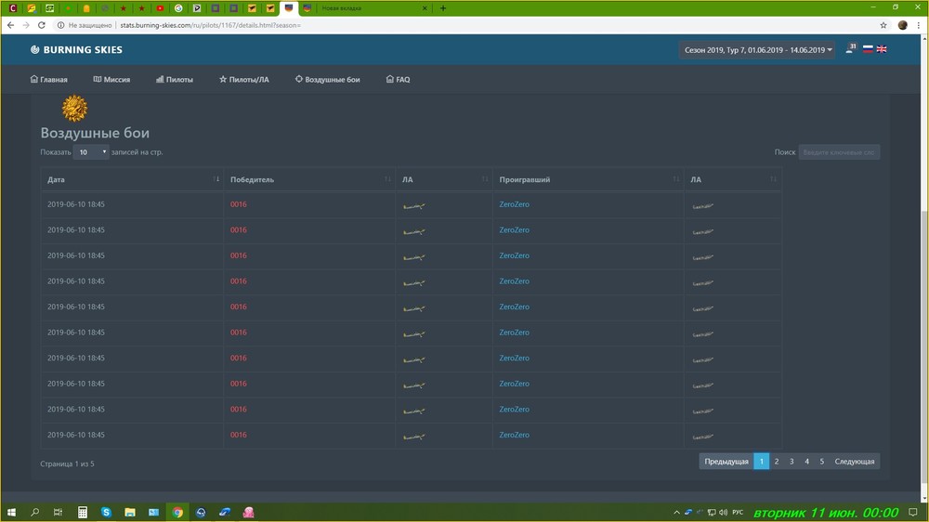The height and width of the screenshot is (522, 929).
Task: Open Task View on the taskbar
Action: (58, 513)
